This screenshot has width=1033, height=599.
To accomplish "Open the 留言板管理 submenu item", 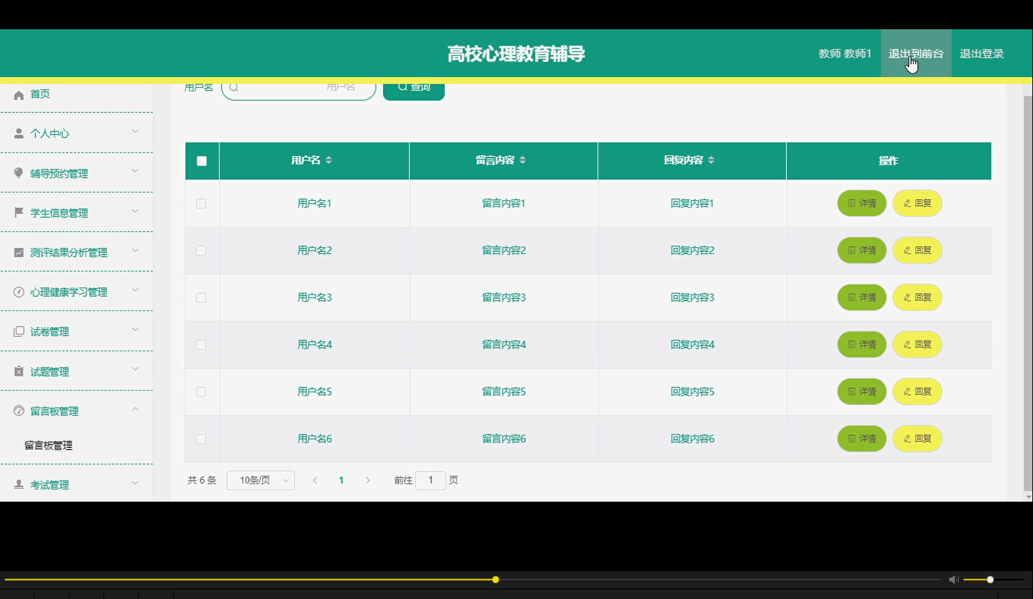I will [x=48, y=445].
